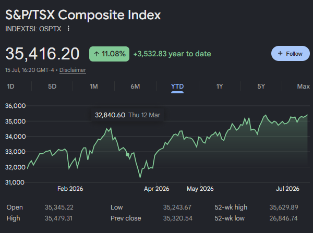Click the 15 Jul, 16:20 GMT-4 timestamp
313x233 pixels.
(x=30, y=70)
